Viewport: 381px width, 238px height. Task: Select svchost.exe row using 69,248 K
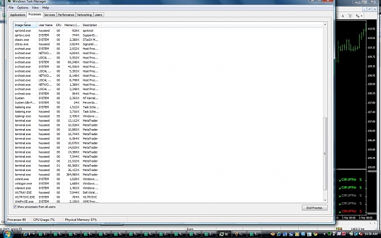(57, 62)
